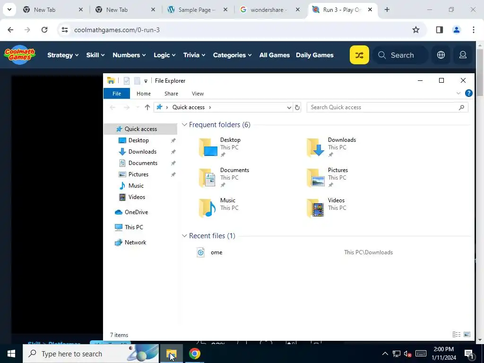Open the Music folder in Frequent folders
This screenshot has width=484, height=363.
coord(218,207)
